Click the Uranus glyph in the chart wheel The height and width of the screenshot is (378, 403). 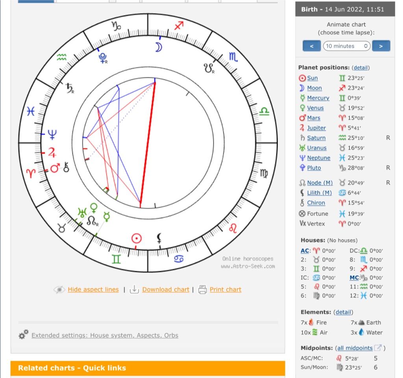(82, 213)
